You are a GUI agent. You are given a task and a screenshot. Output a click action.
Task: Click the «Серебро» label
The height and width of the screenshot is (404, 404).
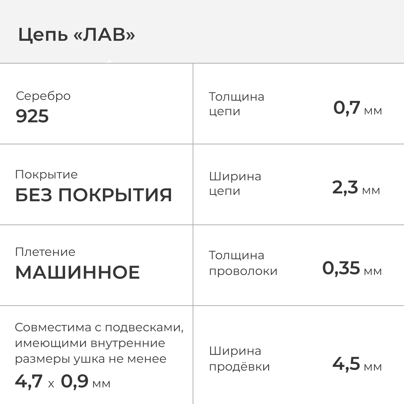coord(43,96)
